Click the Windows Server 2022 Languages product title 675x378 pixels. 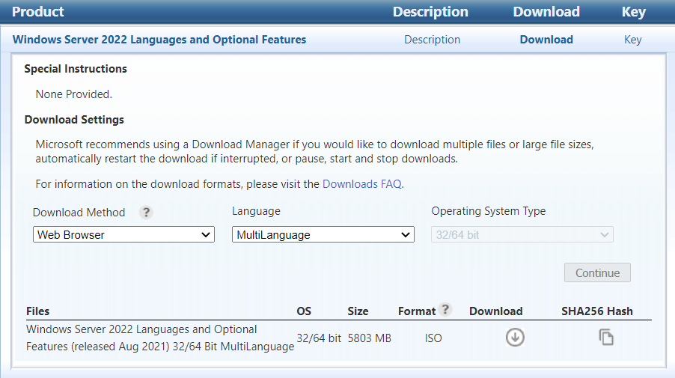[x=159, y=40]
